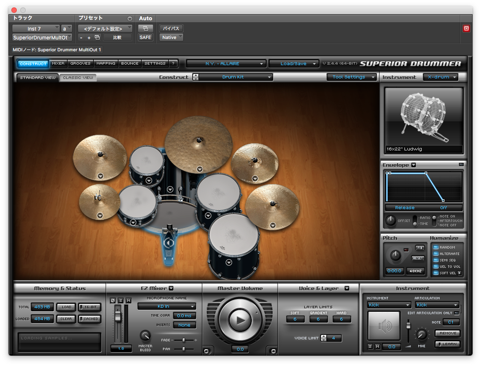Select STANDARD VIEW
The image size is (481, 366).
(38, 77)
